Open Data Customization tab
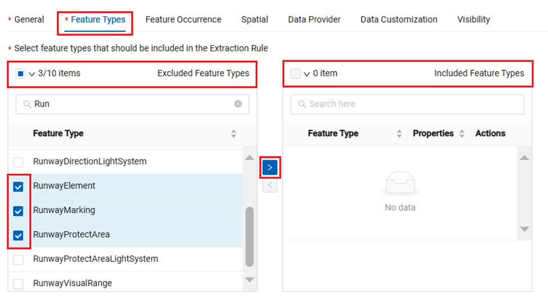Image resolution: width=548 pixels, height=308 pixels. click(399, 20)
